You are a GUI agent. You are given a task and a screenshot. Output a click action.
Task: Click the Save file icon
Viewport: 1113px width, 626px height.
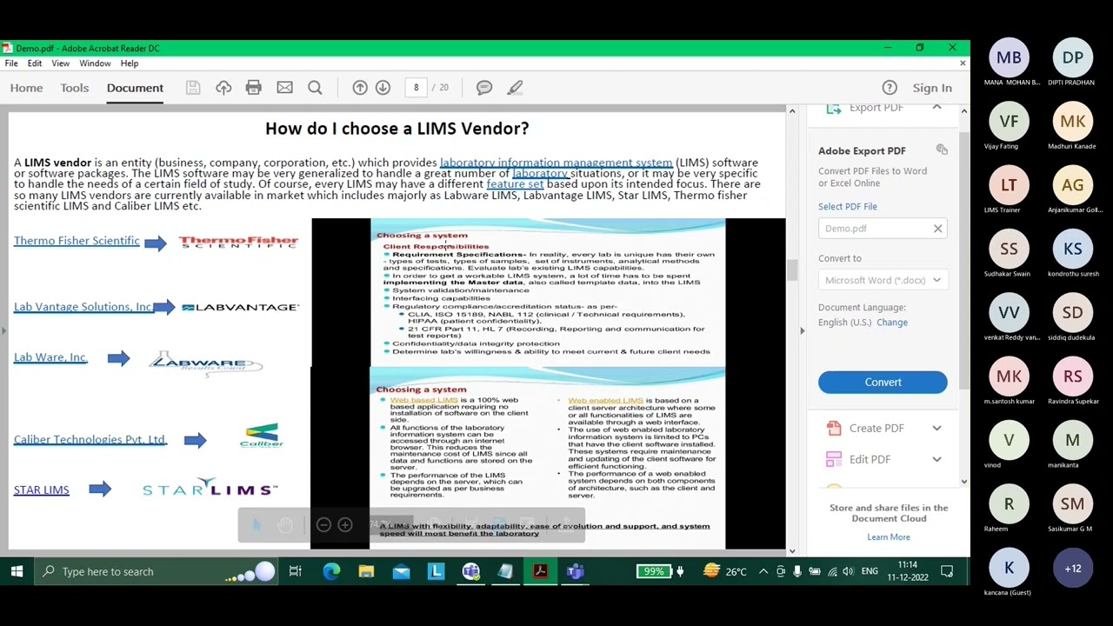click(x=193, y=88)
